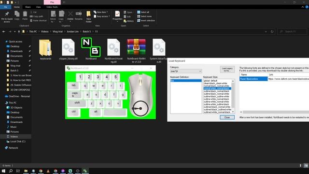Collapse the ribbon with the chevron
Image resolution: width=309 pixels, height=174 pixels.
click(303, 7)
